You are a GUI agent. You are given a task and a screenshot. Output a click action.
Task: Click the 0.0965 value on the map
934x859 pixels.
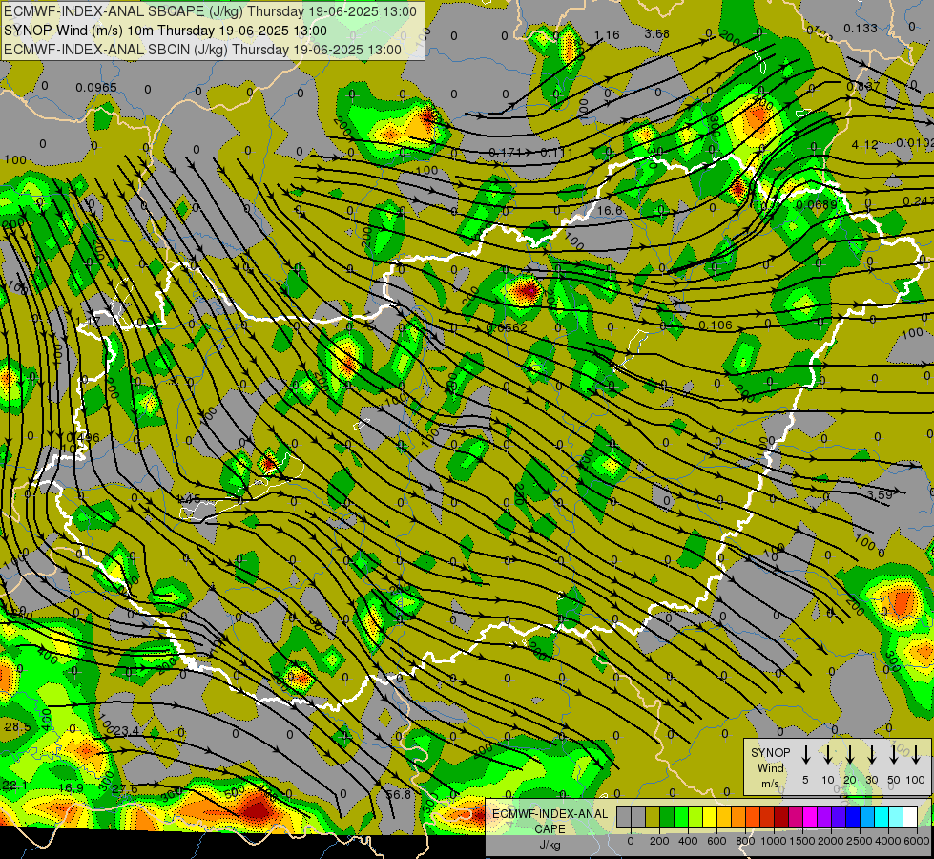click(96, 88)
